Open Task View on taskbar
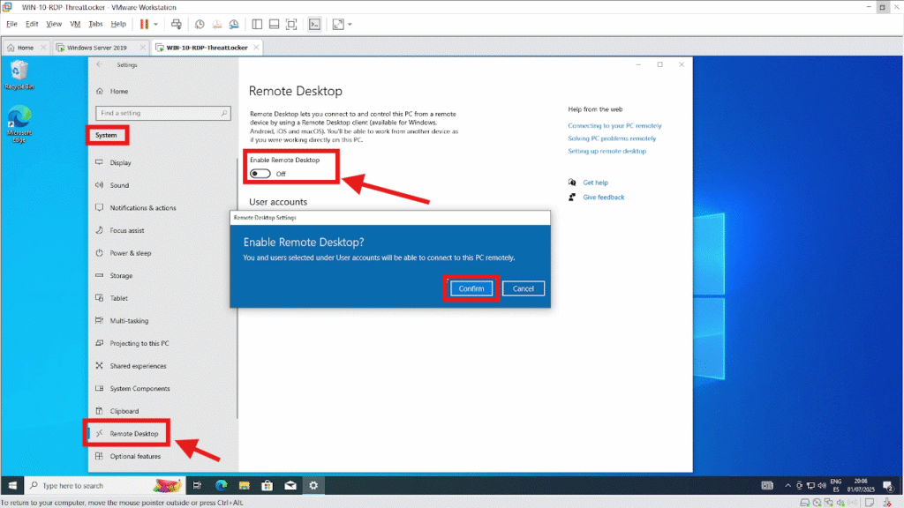904x508 pixels. 197,486
